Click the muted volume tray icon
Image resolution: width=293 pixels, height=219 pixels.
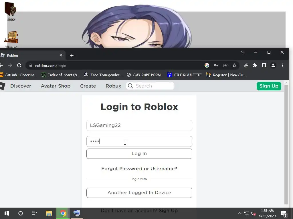[x=254, y=213]
